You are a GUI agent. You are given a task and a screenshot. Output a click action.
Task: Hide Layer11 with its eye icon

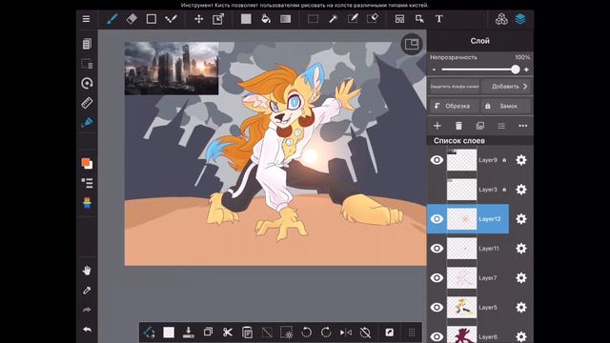click(x=437, y=248)
